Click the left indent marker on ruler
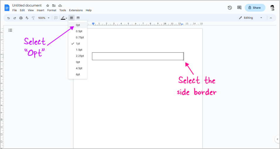 pyautogui.click(x=93, y=24)
